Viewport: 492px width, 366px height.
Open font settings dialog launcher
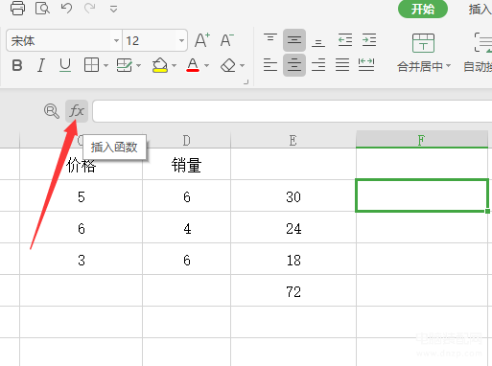[246, 82]
